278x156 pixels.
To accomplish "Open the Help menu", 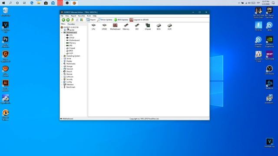I will 95,16.
